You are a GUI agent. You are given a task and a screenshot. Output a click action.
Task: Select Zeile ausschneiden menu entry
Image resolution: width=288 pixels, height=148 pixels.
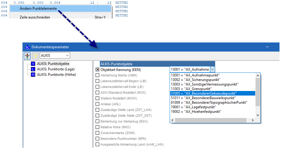point(35,17)
